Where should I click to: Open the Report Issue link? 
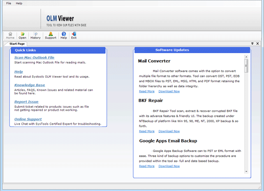click(x=26, y=102)
